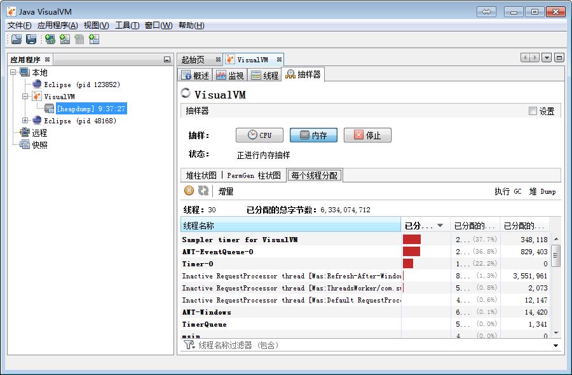
Task: Click the scroll tabs left arrow
Action: click(x=526, y=58)
